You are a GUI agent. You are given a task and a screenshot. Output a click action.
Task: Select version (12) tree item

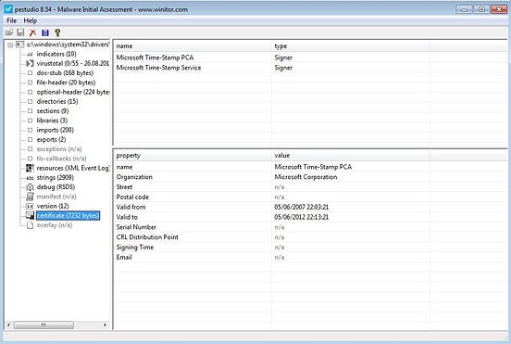53,206
